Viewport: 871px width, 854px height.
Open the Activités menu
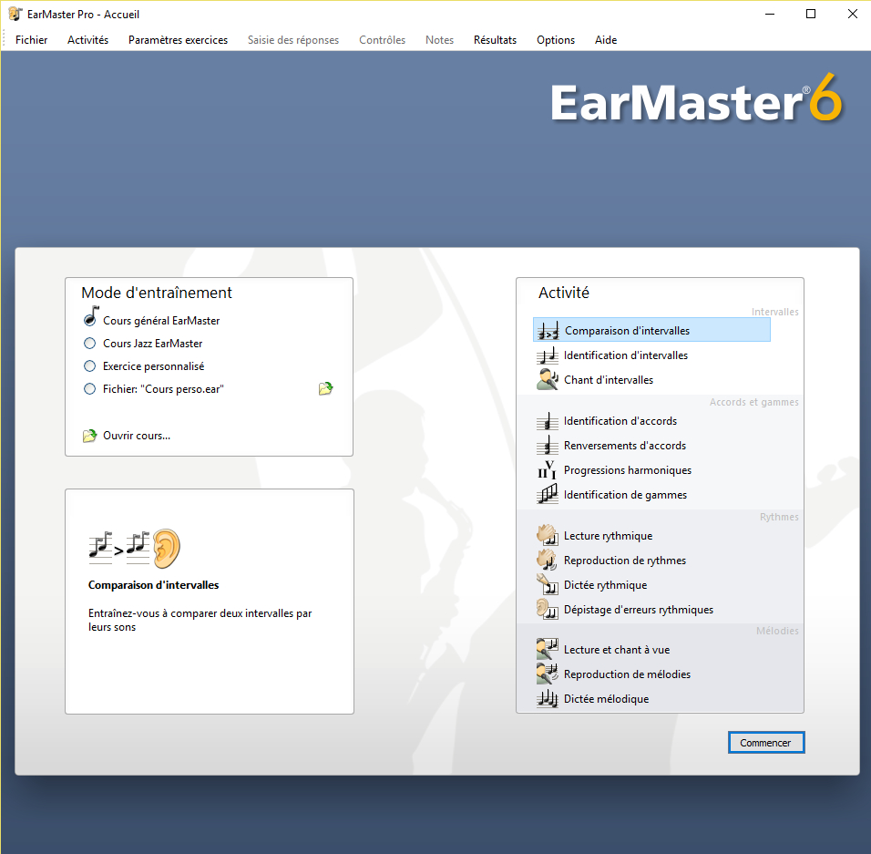pyautogui.click(x=87, y=40)
